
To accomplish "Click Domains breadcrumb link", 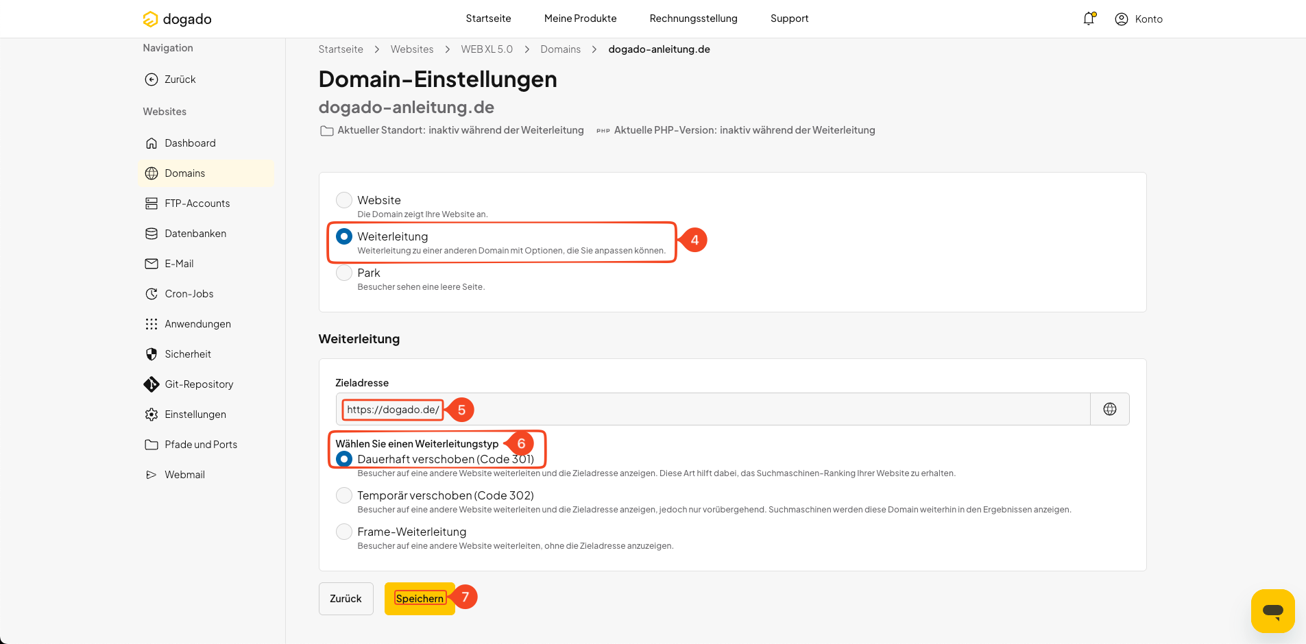I will coord(560,49).
